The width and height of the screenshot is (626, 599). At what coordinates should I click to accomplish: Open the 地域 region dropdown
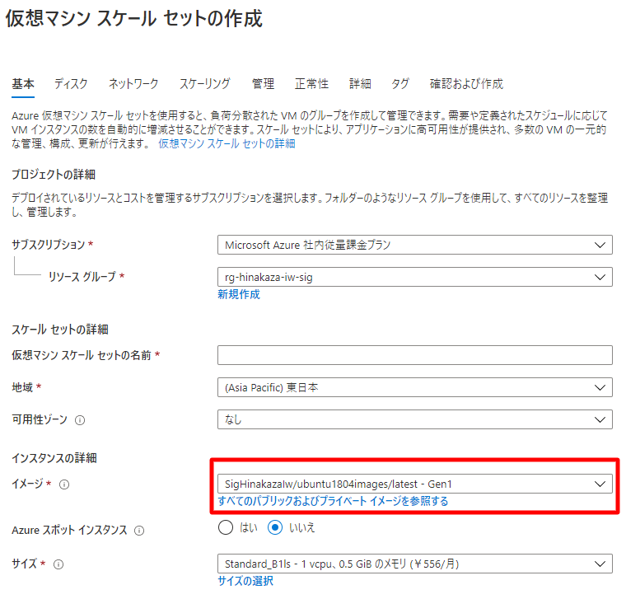pos(415,387)
